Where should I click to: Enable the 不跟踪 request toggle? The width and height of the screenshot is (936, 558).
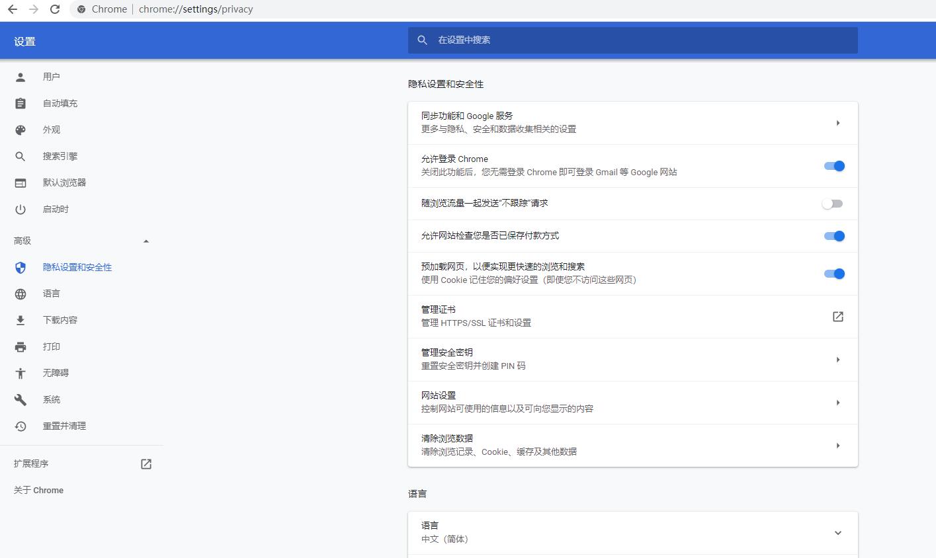pos(832,204)
